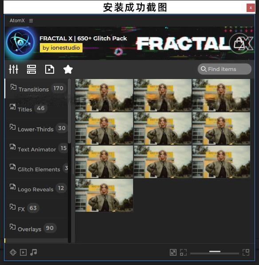Select the single thumbnail in fourth row
This screenshot has width=259, height=265.
[104, 195]
